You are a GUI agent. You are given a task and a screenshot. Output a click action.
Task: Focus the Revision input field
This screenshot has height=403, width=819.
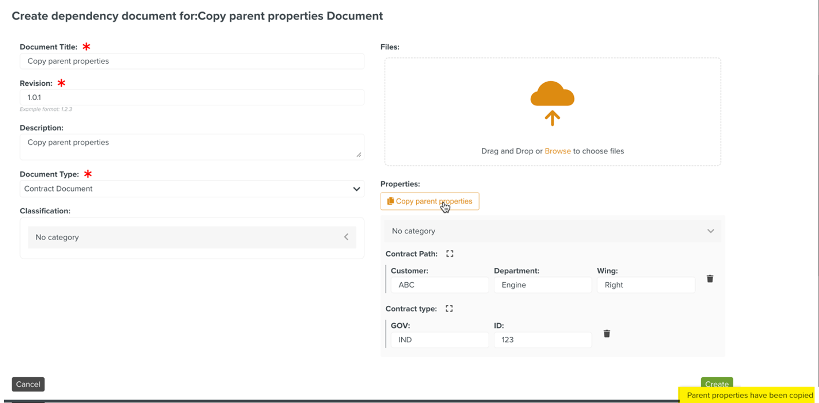point(192,97)
